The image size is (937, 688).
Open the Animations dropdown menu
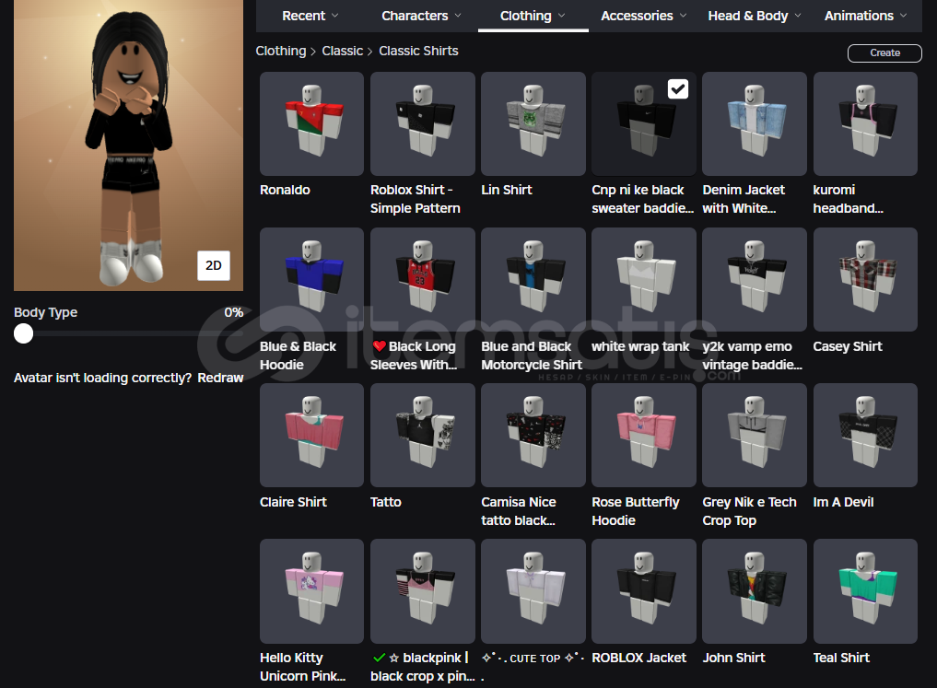(865, 17)
